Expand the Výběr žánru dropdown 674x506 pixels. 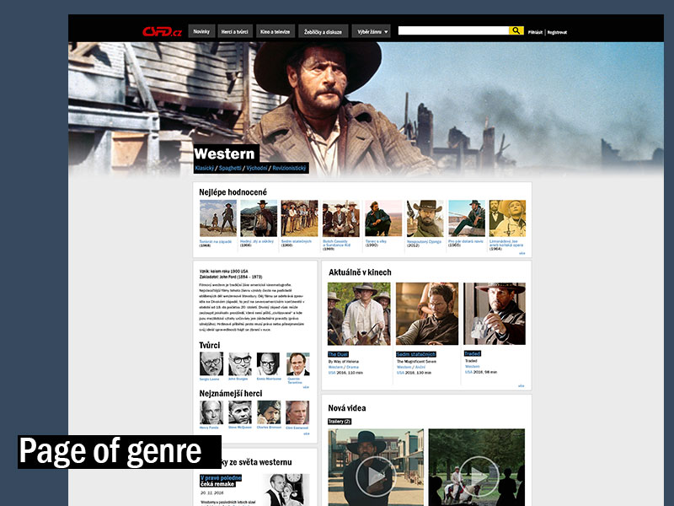(x=372, y=31)
